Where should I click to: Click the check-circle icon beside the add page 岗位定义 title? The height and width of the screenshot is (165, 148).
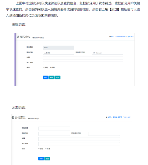[13, 118]
